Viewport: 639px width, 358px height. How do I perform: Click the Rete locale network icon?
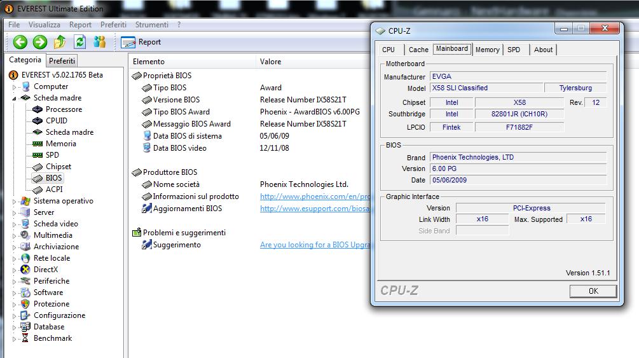point(25,258)
